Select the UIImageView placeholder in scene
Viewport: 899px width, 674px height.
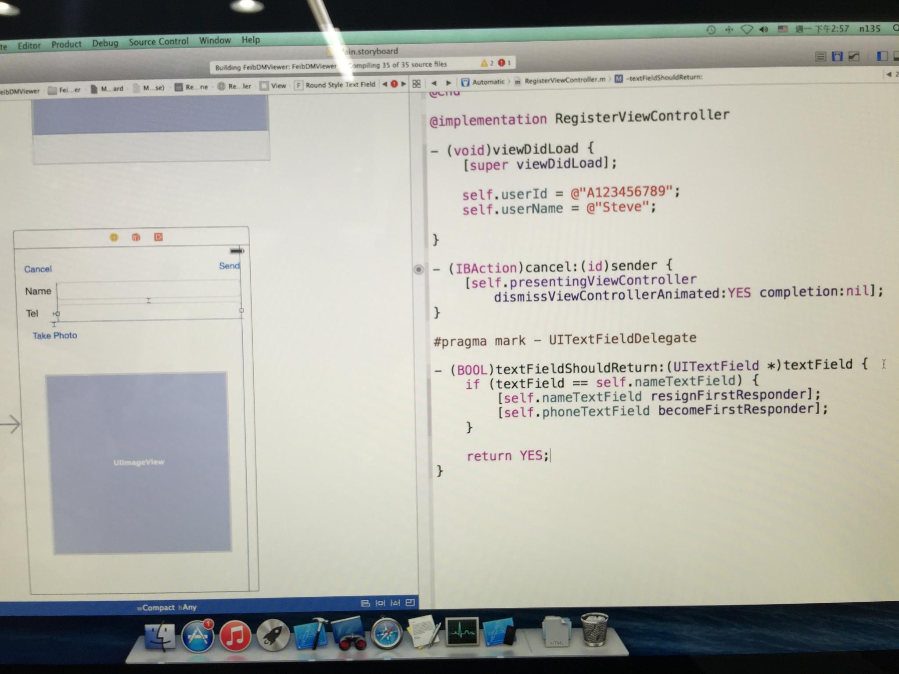138,462
